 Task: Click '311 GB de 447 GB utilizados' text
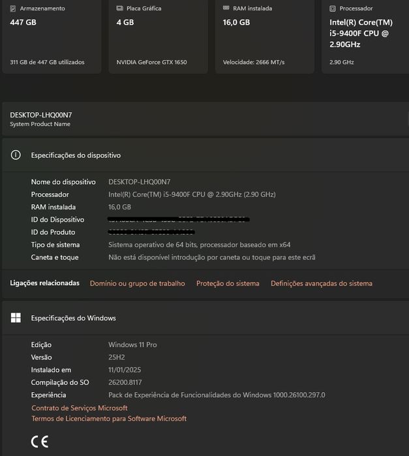pos(47,62)
